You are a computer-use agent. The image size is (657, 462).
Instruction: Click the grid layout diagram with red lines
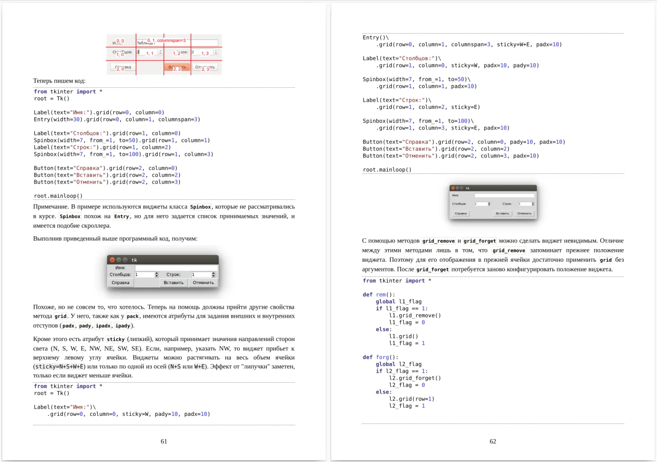point(164,54)
